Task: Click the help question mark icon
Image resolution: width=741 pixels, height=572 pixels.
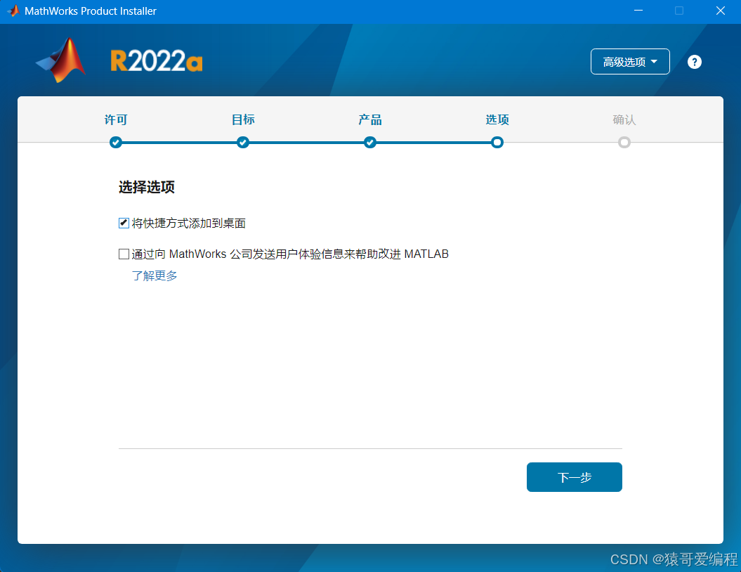Action: point(694,62)
